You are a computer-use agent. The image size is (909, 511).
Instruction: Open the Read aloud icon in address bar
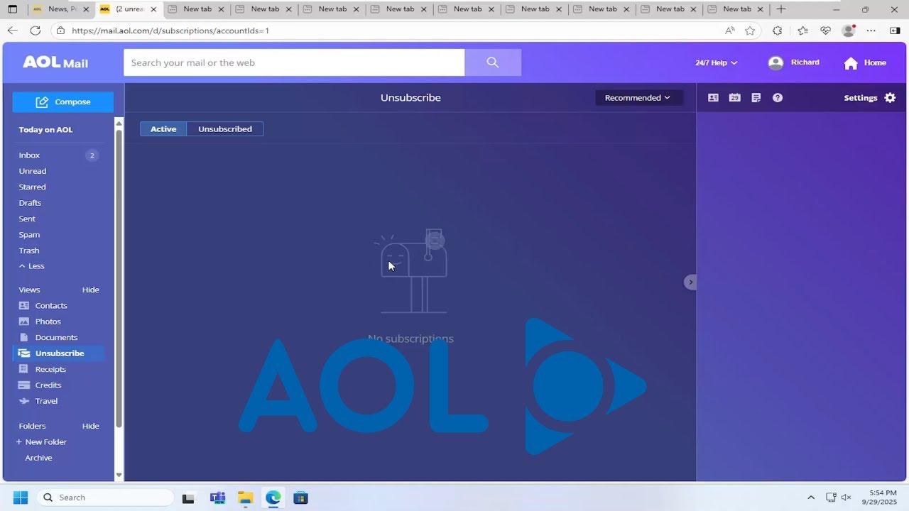click(729, 31)
